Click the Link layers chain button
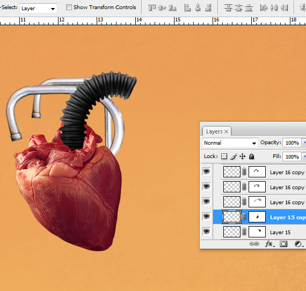The width and height of the screenshot is (306, 291). 254,244
